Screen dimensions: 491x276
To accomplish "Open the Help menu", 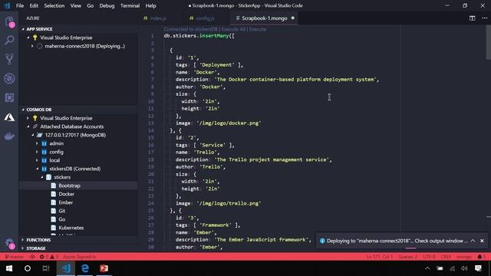I will [x=150, y=5].
